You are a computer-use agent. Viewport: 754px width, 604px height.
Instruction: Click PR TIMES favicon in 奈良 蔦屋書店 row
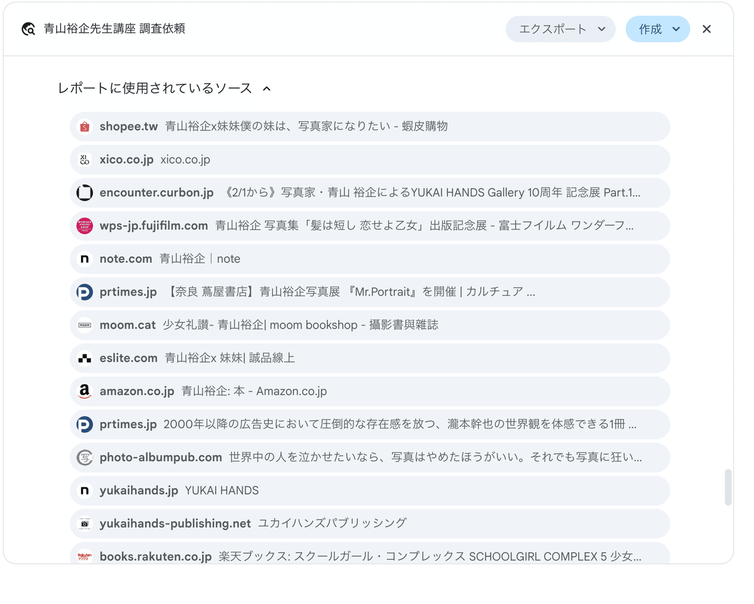(84, 292)
